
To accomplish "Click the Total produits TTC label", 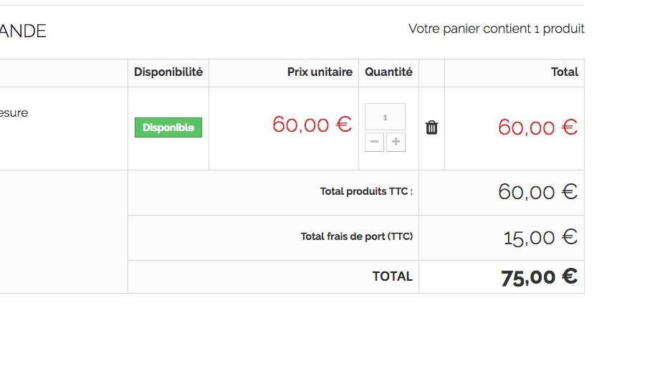I will click(x=366, y=192).
